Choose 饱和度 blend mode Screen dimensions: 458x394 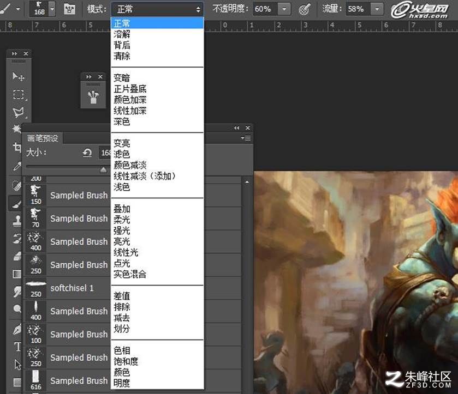[x=157, y=361]
